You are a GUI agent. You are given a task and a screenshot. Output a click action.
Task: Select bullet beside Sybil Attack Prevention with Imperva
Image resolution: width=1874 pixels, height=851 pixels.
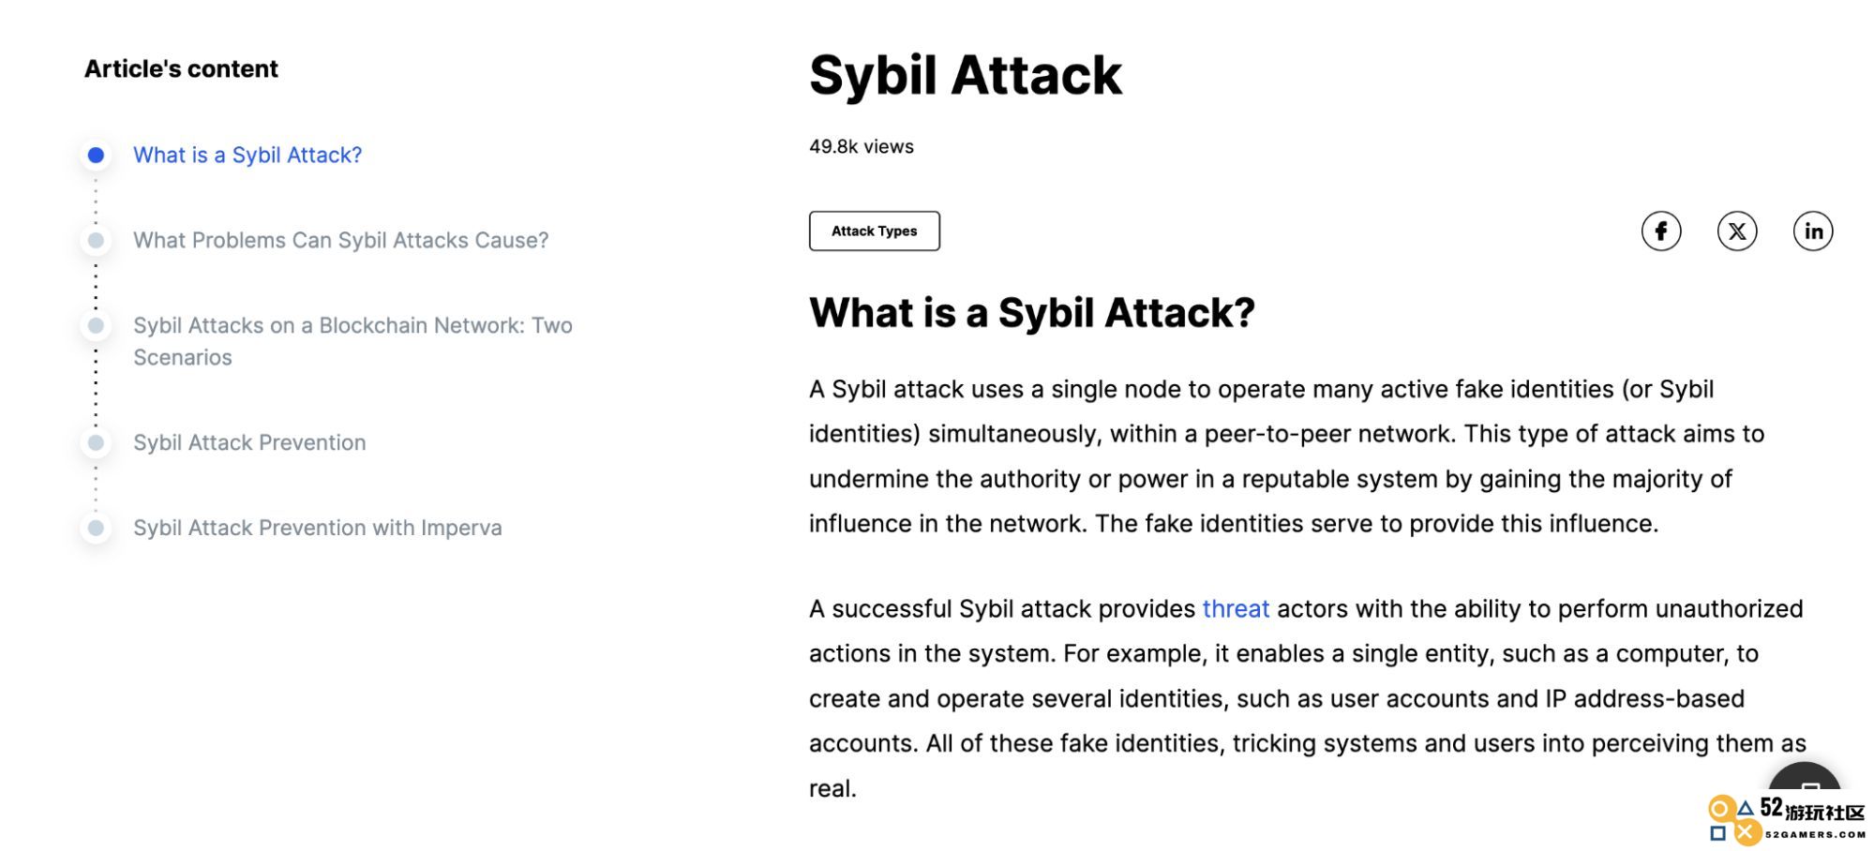(96, 528)
